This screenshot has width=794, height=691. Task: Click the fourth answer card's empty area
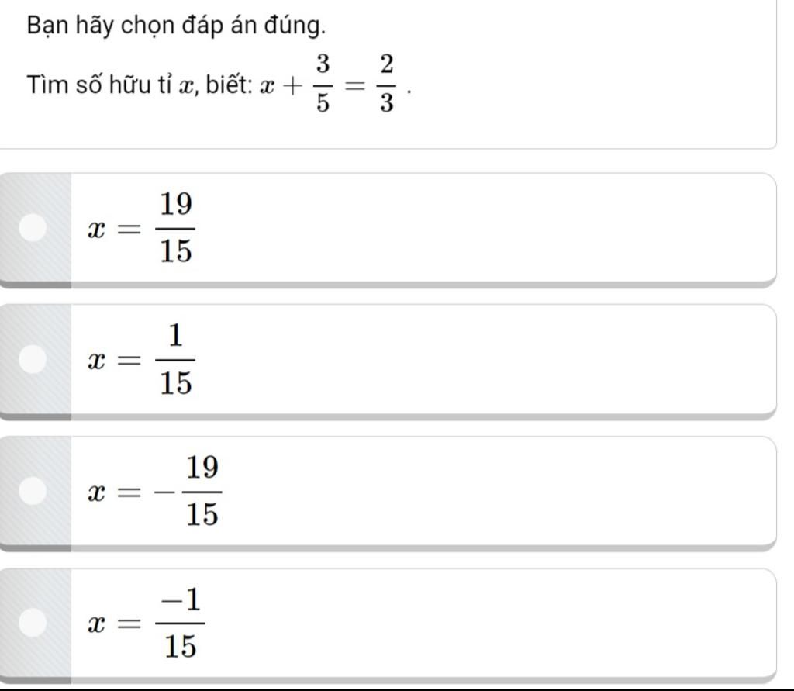click(481, 623)
